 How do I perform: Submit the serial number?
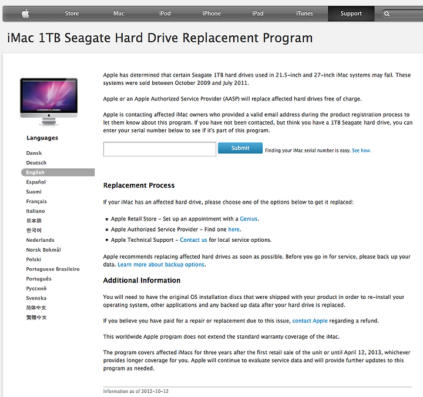pyautogui.click(x=240, y=148)
